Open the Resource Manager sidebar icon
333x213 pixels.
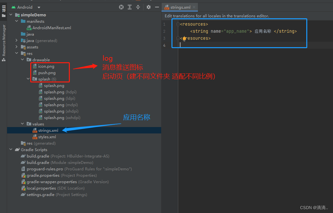tap(4, 38)
